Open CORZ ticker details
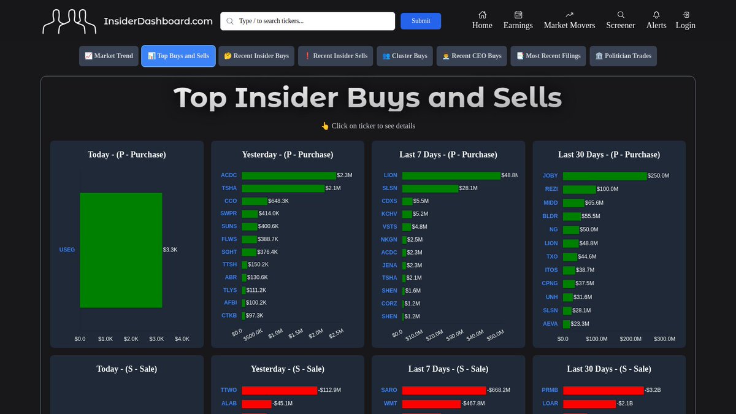 click(x=389, y=304)
